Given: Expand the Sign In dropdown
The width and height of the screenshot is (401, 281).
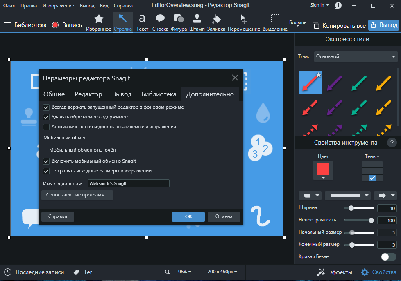Looking at the screenshot, I should [319, 5].
